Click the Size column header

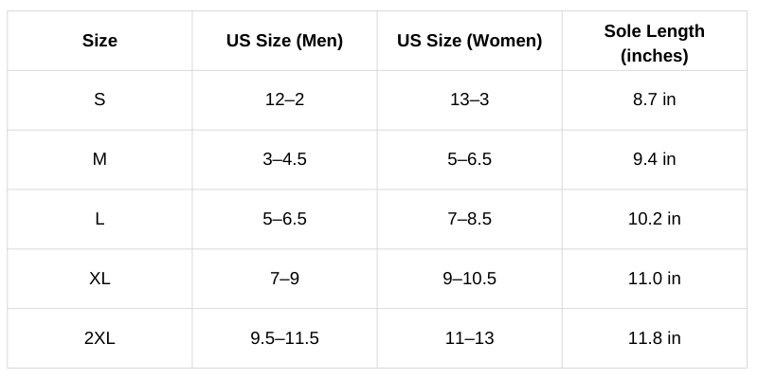pyautogui.click(x=99, y=41)
